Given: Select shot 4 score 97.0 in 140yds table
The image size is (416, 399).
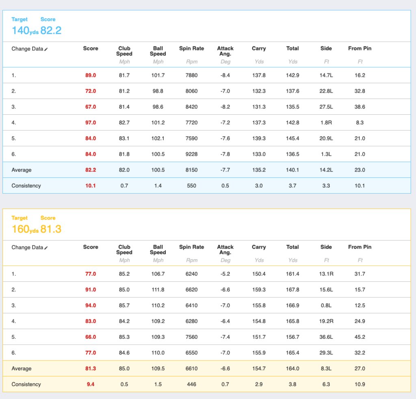Looking at the screenshot, I should 90,122.
